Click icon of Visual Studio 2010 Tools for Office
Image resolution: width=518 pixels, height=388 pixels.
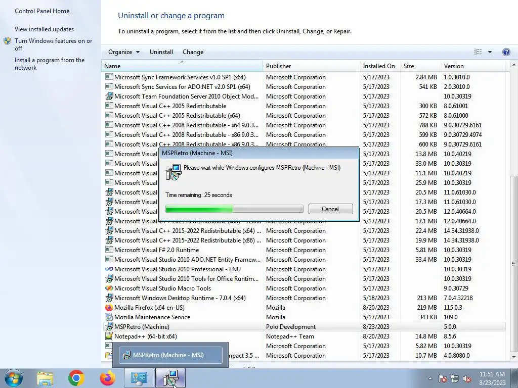[109, 278]
